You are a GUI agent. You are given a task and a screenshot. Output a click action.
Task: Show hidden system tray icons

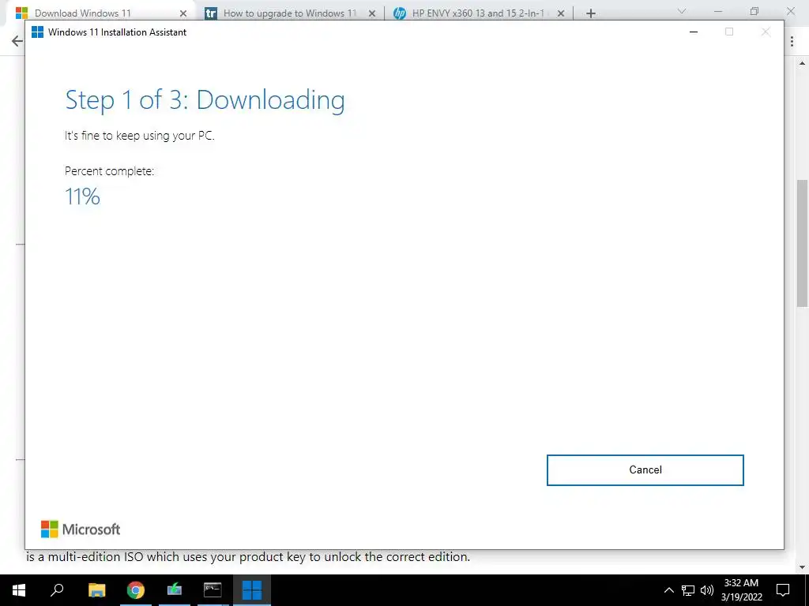point(668,590)
